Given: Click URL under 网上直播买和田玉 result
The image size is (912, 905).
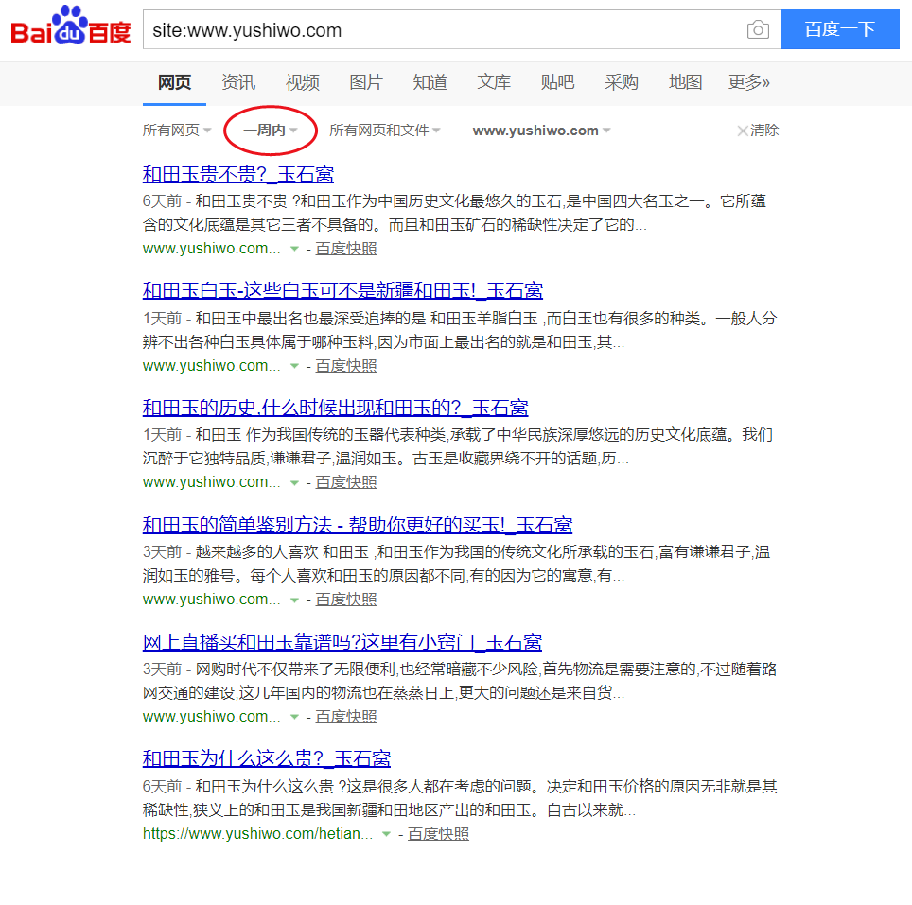Looking at the screenshot, I should (211, 717).
